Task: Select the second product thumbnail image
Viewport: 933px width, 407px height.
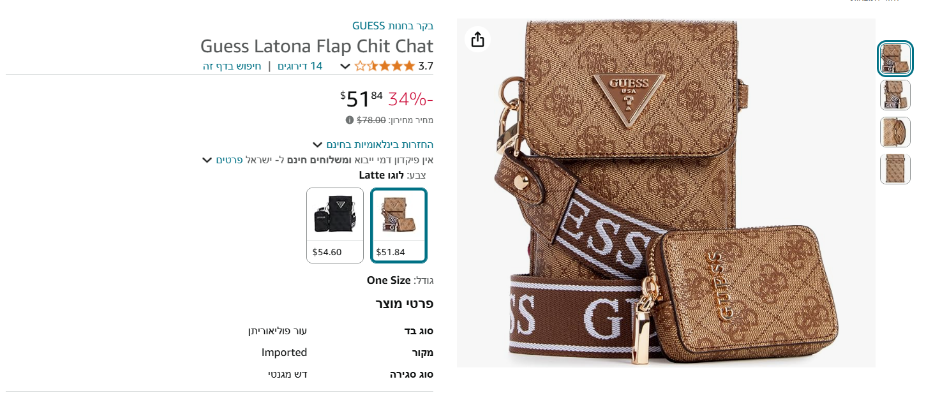Action: pos(895,95)
